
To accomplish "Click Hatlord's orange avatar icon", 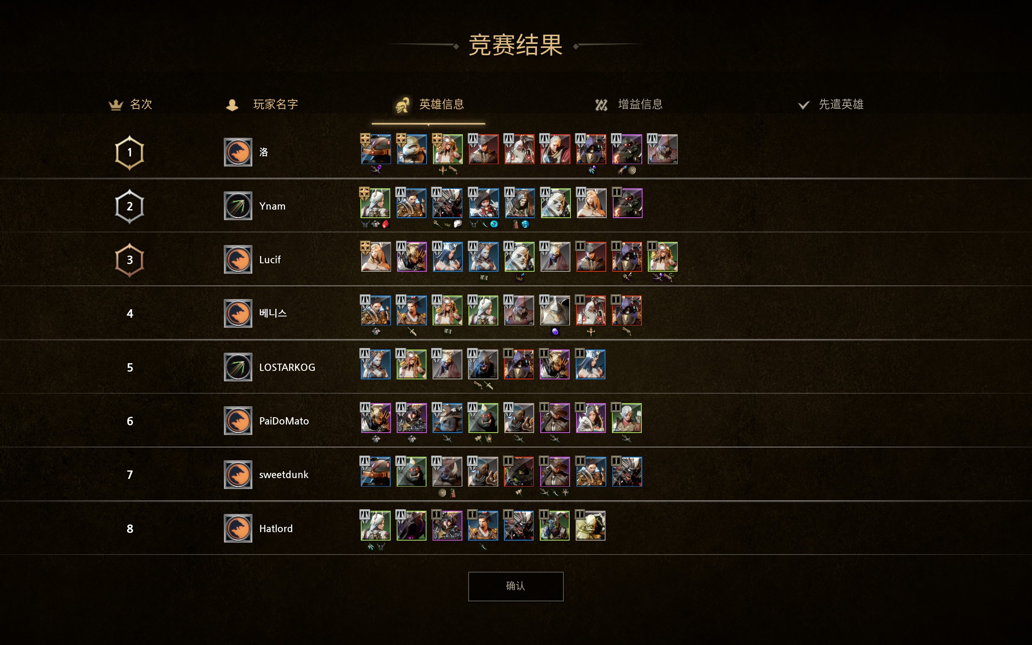I will 238,528.
